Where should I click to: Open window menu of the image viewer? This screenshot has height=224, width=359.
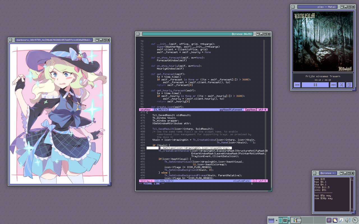pyautogui.click(x=10, y=40)
